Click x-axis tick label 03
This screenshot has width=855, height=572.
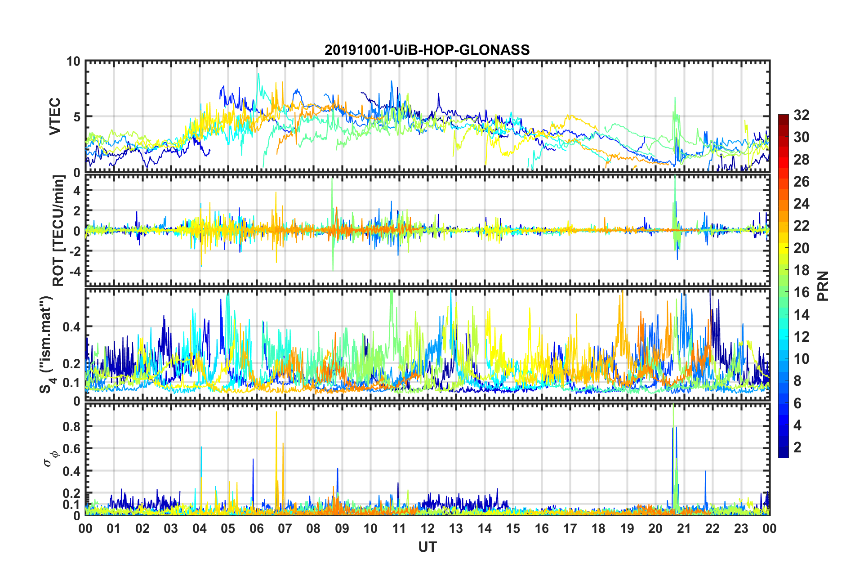click(x=171, y=528)
